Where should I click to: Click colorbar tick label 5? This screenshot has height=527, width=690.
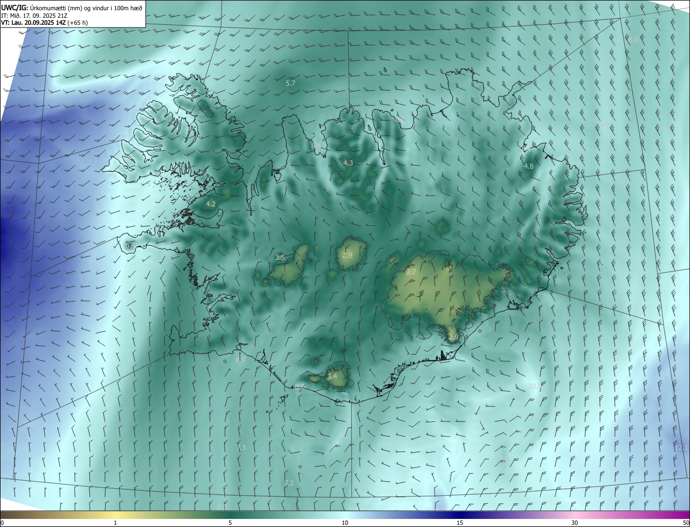(x=230, y=523)
